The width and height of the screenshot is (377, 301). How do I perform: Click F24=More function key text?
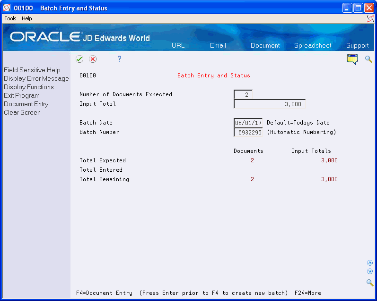pos(308,293)
